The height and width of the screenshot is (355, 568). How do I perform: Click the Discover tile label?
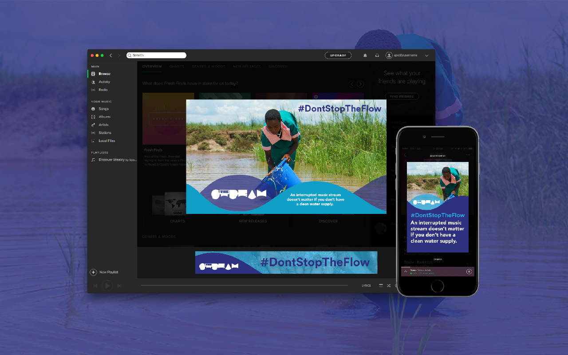pyautogui.click(x=328, y=221)
